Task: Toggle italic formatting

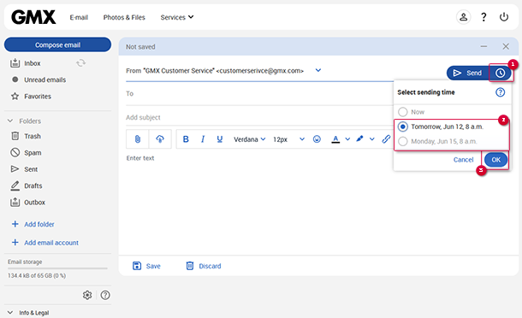Action: click(203, 139)
